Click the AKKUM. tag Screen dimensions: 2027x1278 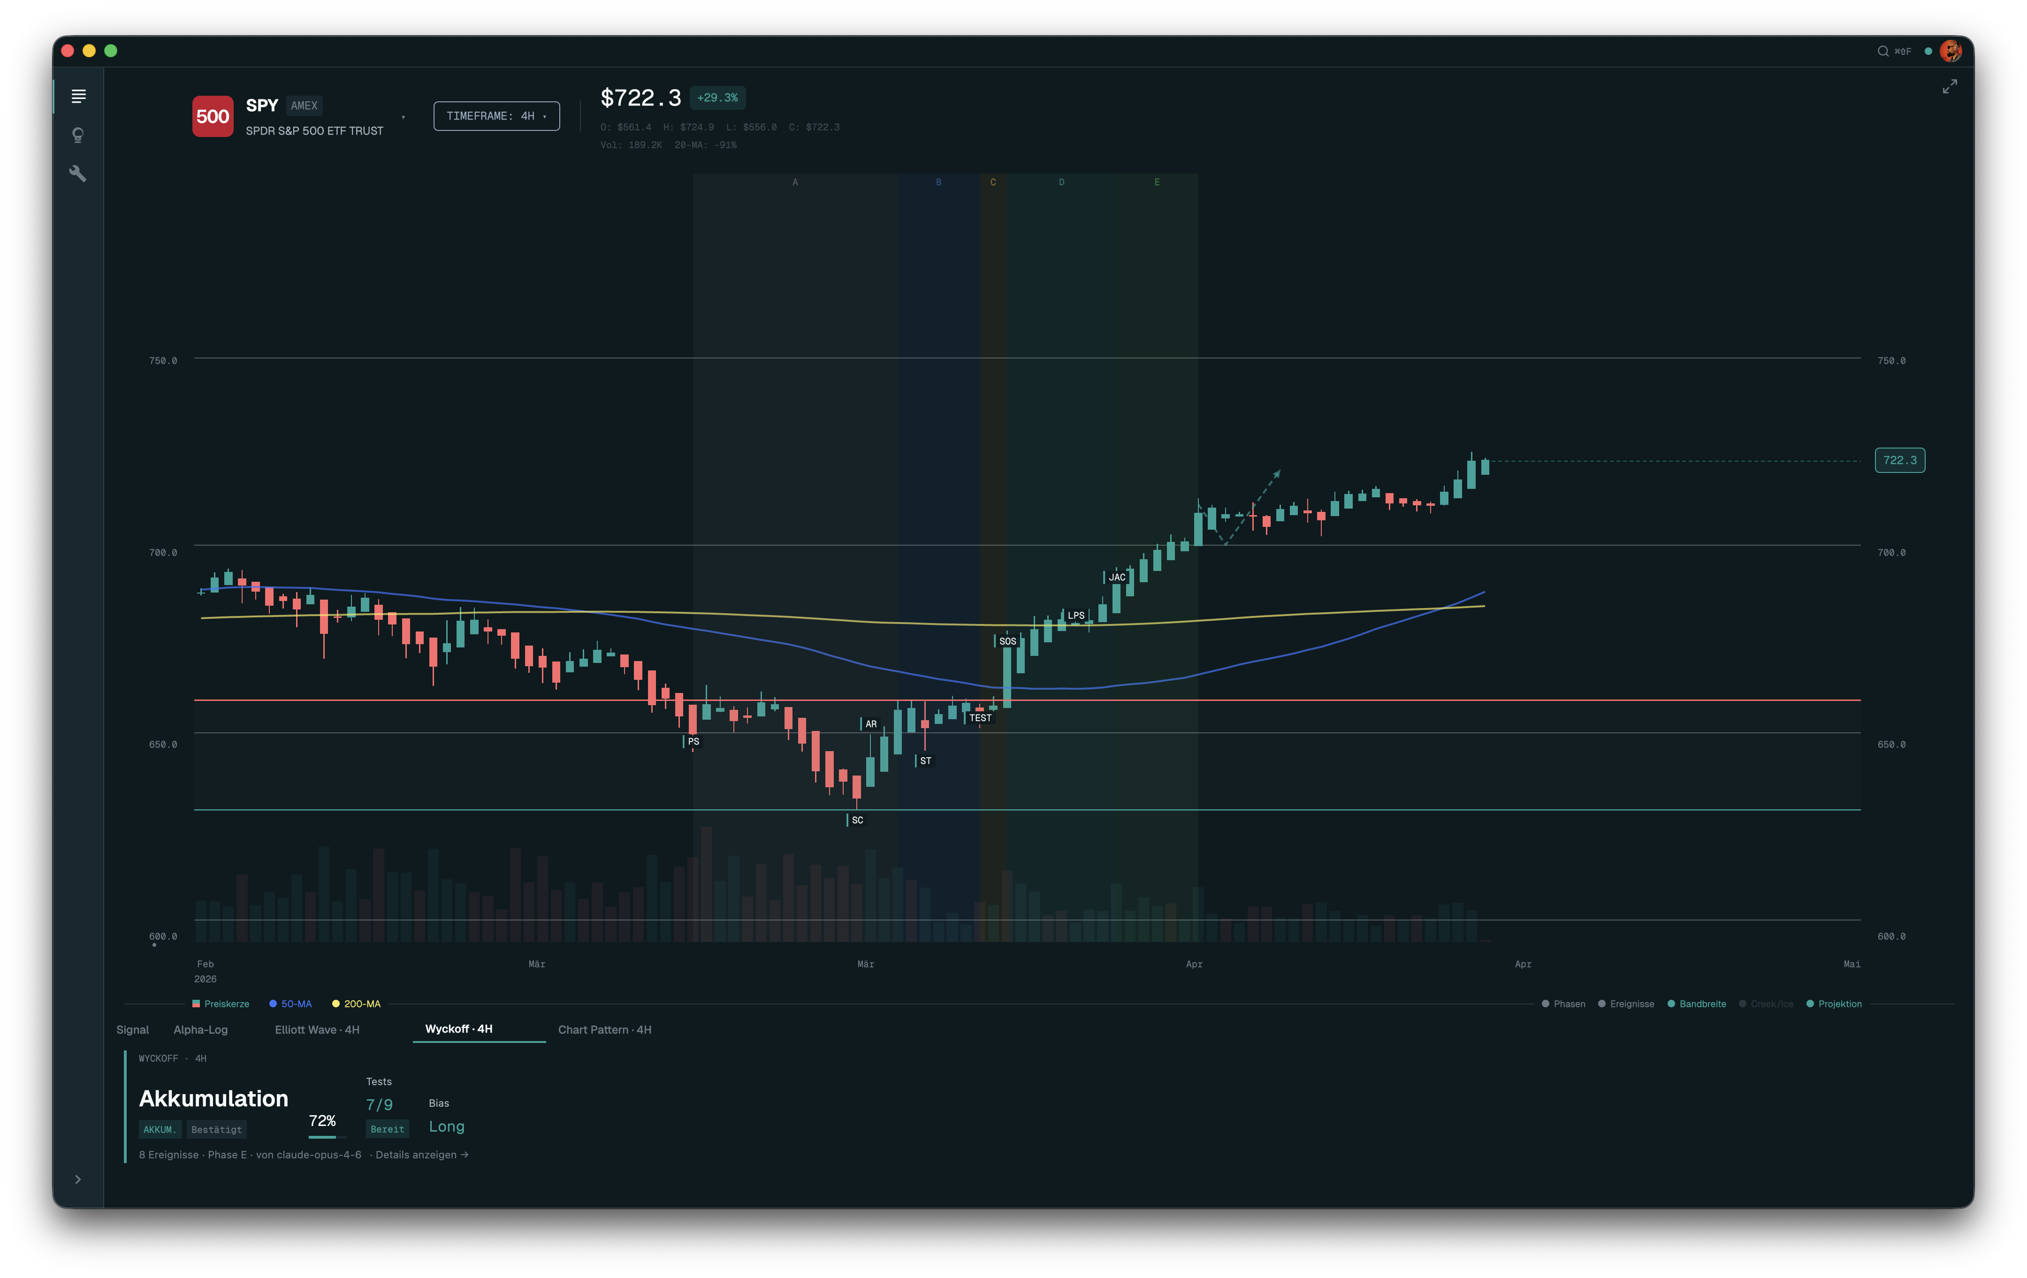159,1130
